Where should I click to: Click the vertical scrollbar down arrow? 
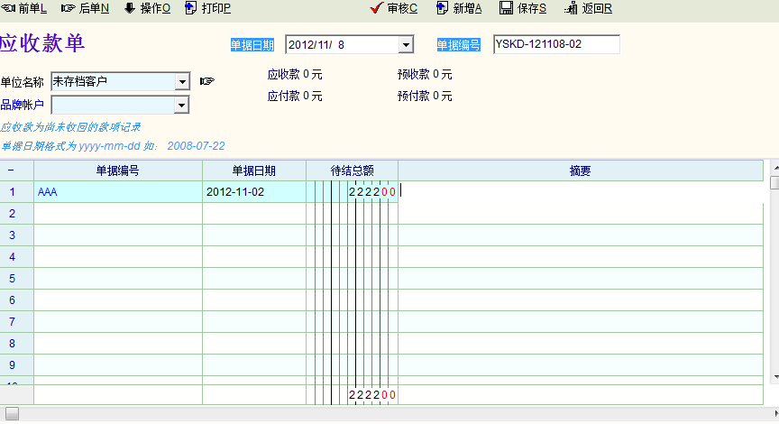point(774,375)
